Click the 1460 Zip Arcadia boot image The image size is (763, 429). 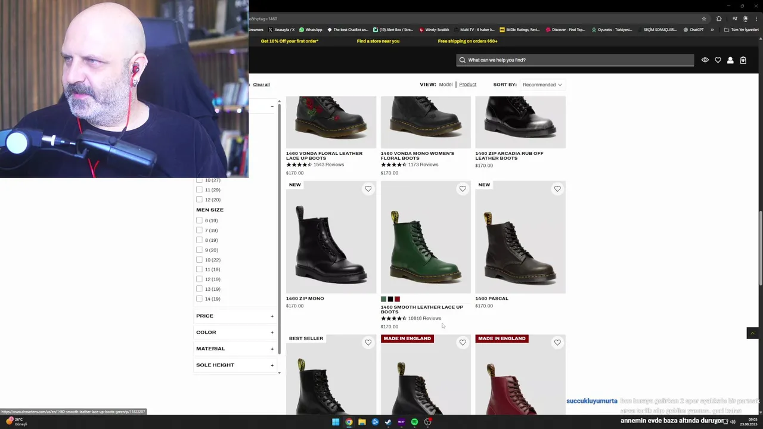(520, 122)
